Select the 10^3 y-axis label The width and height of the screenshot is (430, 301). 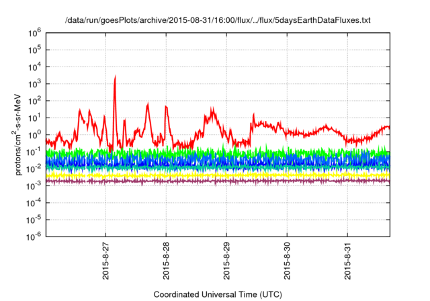[34, 84]
